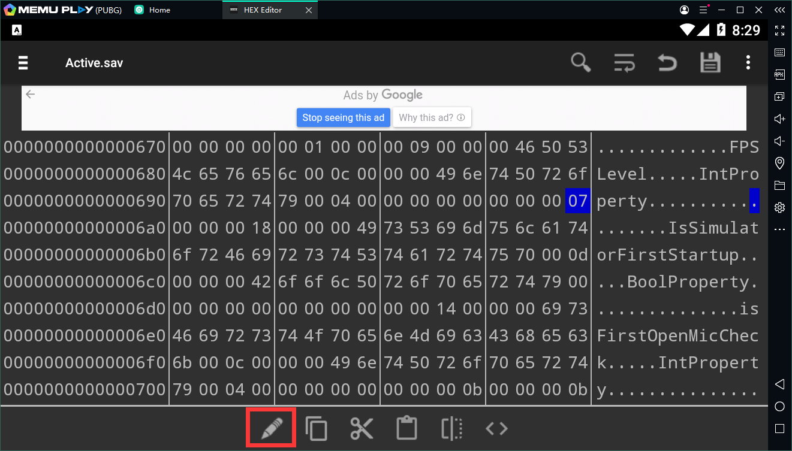
Task: Select the scissors cut tool
Action: click(x=362, y=428)
